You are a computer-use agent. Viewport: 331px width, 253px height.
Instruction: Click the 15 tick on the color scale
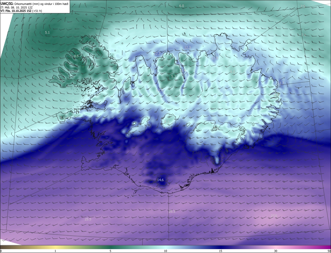(x=221, y=251)
